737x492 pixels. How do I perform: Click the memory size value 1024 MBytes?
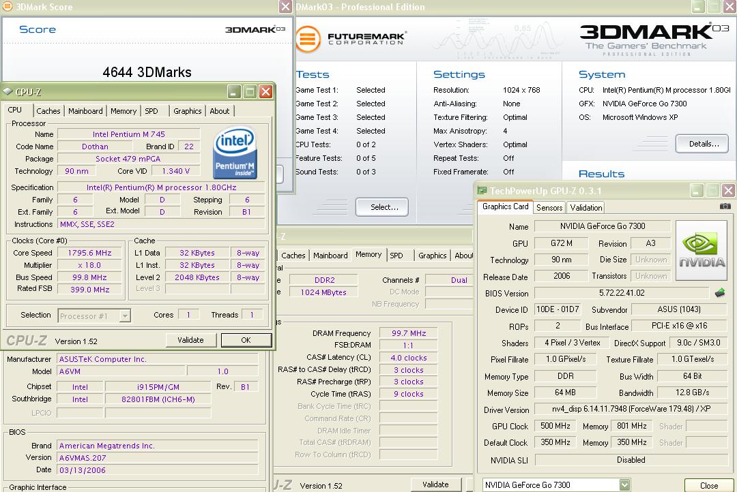click(x=323, y=292)
